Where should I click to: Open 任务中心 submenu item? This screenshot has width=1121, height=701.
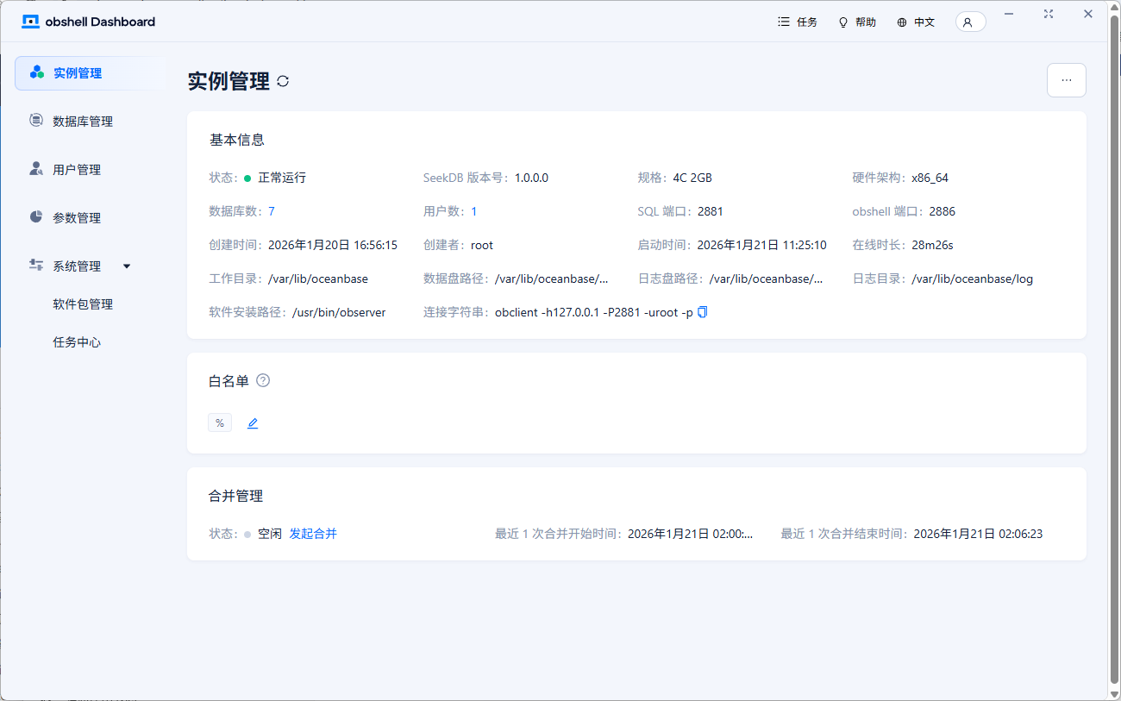point(77,342)
